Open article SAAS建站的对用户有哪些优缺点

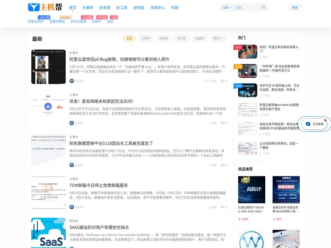coord(99,227)
